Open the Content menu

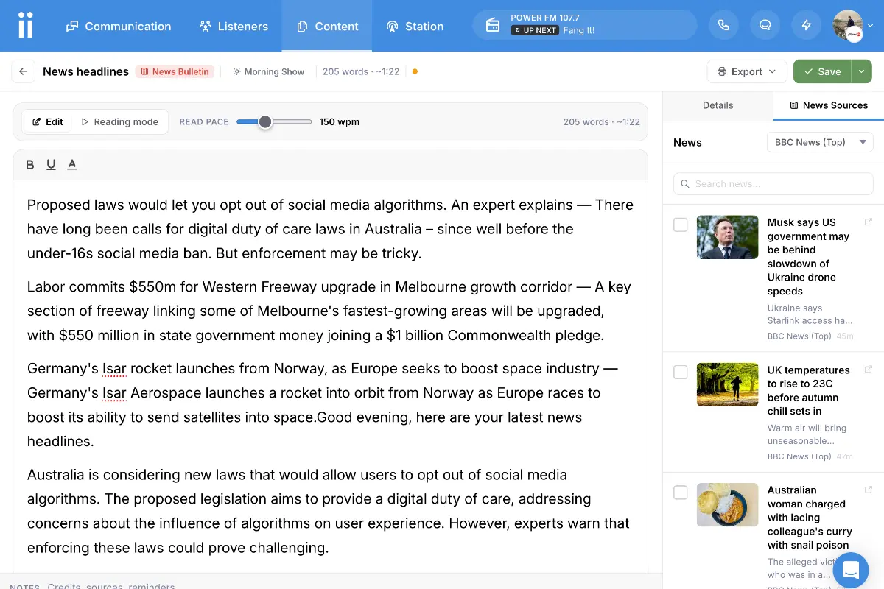pyautogui.click(x=327, y=26)
